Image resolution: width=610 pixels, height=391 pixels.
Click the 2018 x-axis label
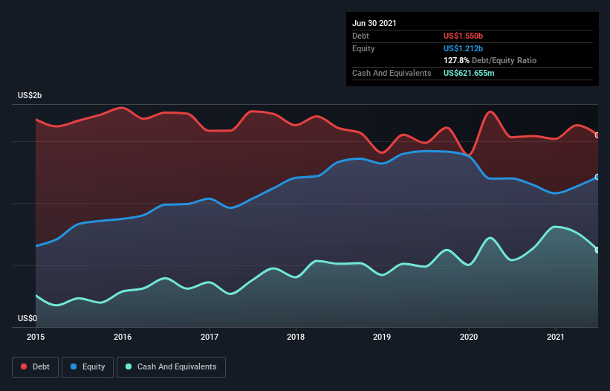[x=296, y=337]
